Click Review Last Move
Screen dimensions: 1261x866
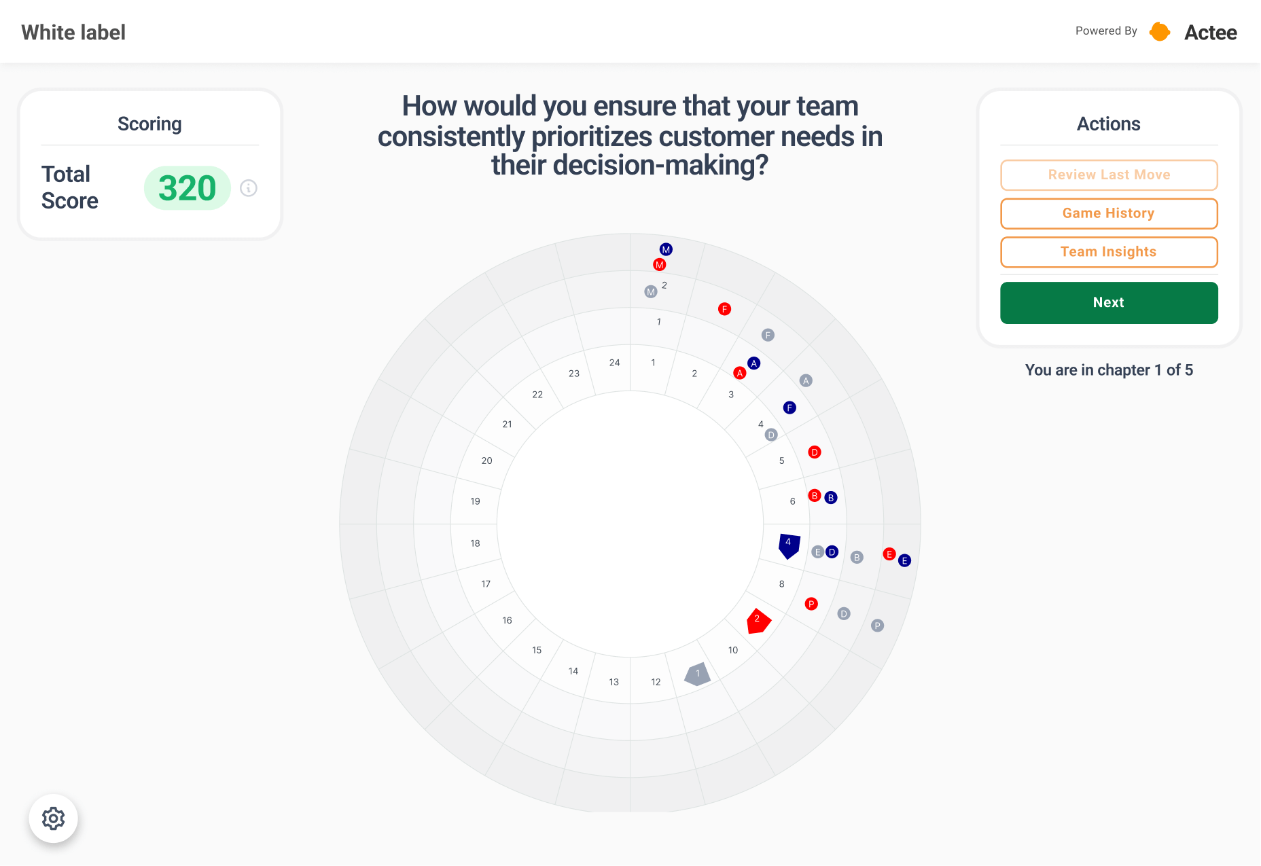[x=1109, y=175]
